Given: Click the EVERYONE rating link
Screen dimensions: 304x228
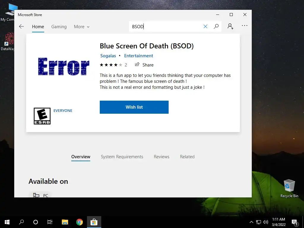Looking at the screenshot, I should [63, 110].
